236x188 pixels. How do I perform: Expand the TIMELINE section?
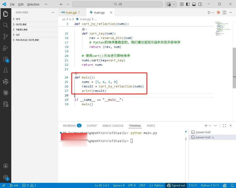[22, 30]
